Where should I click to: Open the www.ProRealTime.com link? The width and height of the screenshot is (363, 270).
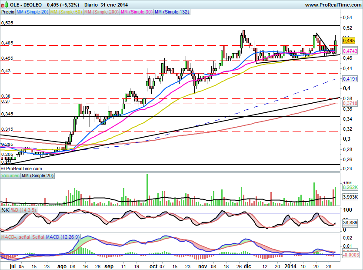333,4
